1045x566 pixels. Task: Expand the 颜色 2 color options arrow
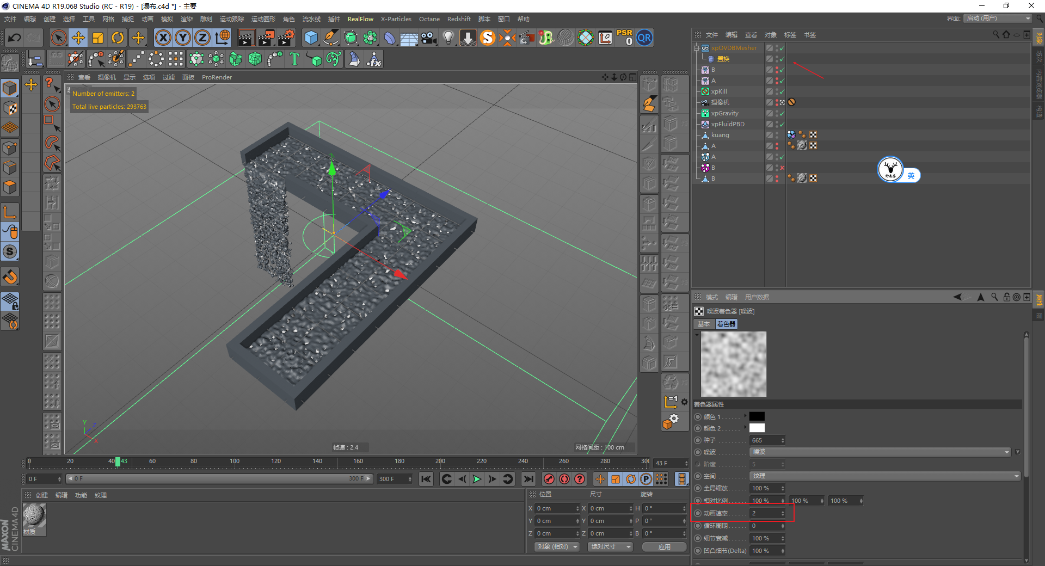click(x=745, y=427)
